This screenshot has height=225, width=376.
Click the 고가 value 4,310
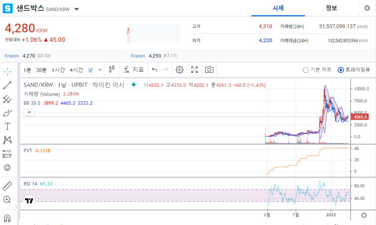coord(266,26)
